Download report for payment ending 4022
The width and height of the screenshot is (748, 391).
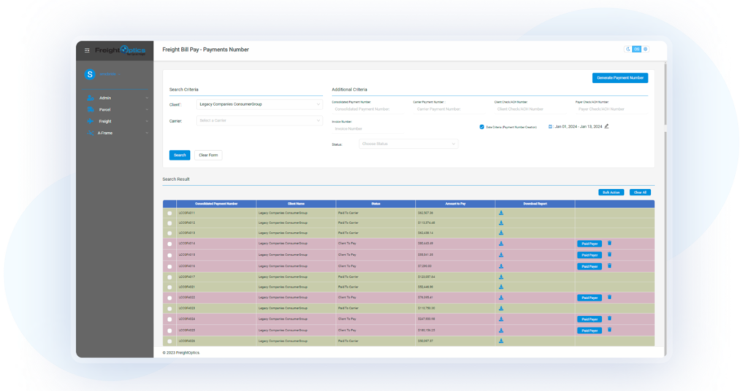(x=501, y=298)
